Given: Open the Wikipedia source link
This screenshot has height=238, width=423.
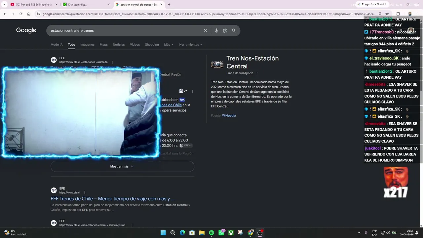Looking at the screenshot, I should point(229,115).
